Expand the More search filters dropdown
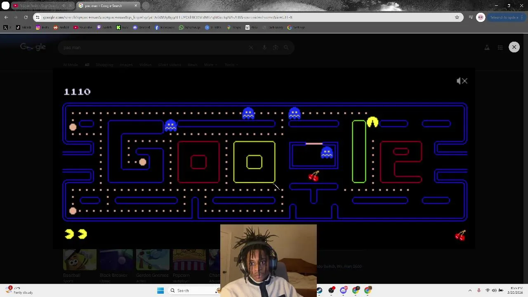Viewport: 528px width, 297px height. point(210,65)
